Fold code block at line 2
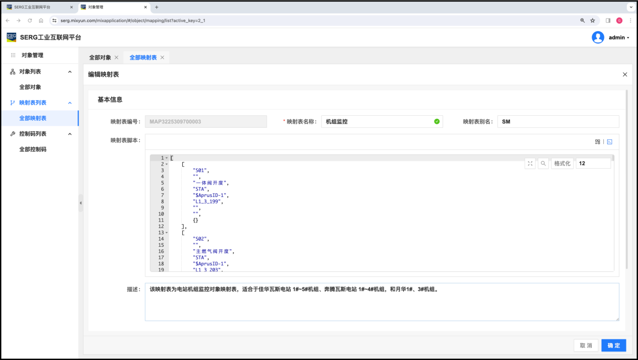 point(167,165)
